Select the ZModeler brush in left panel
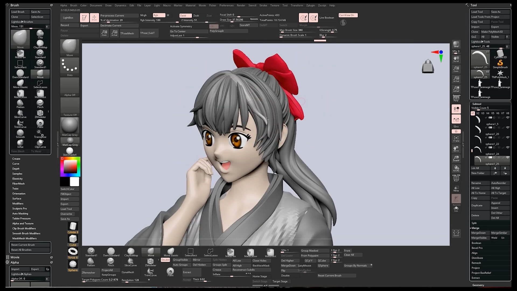517x291 pixels. 40,114
